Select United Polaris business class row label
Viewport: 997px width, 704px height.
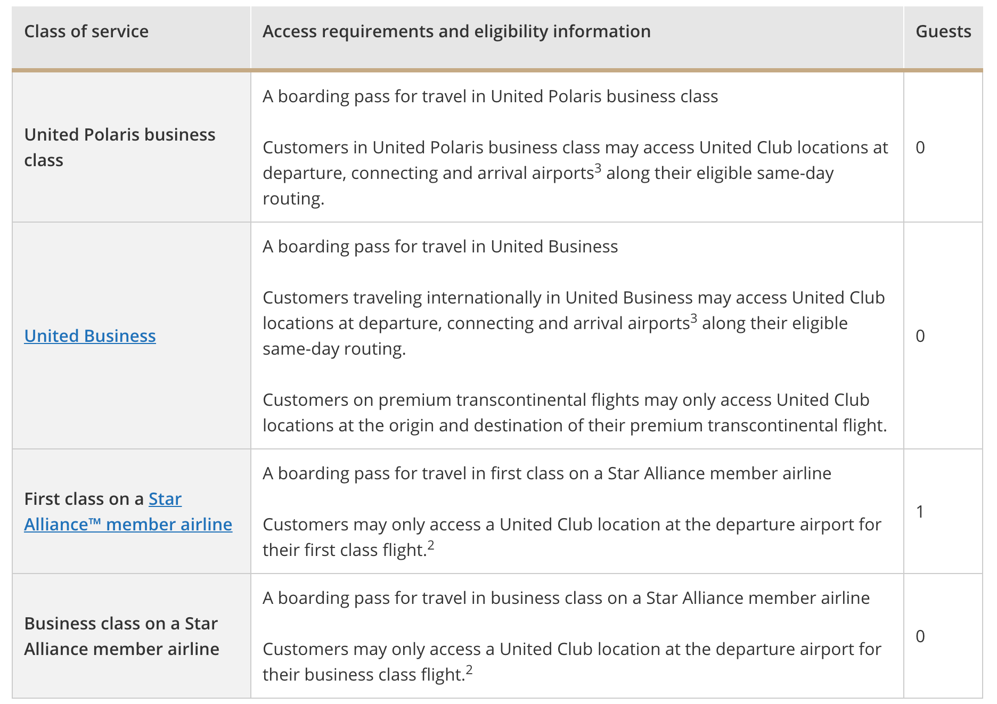tap(120, 148)
